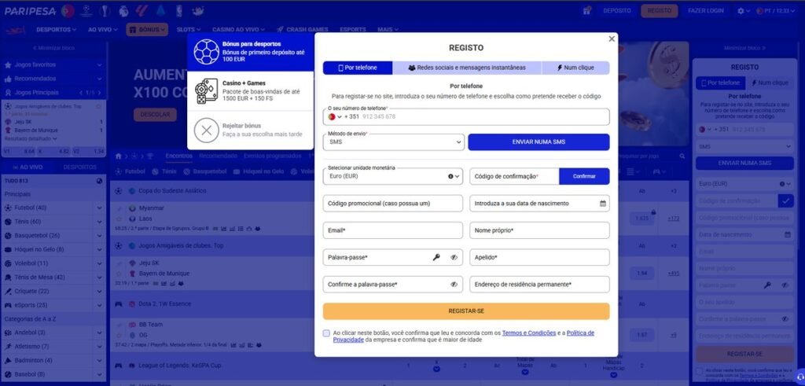805x386 pixels.
Task: Open the Champions League shortcut icon
Action: 86,11
